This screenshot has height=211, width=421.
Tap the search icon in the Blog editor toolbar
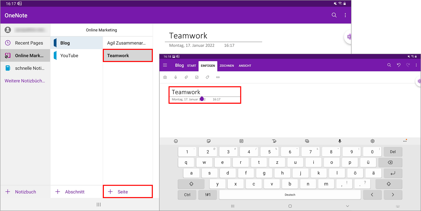click(x=389, y=65)
